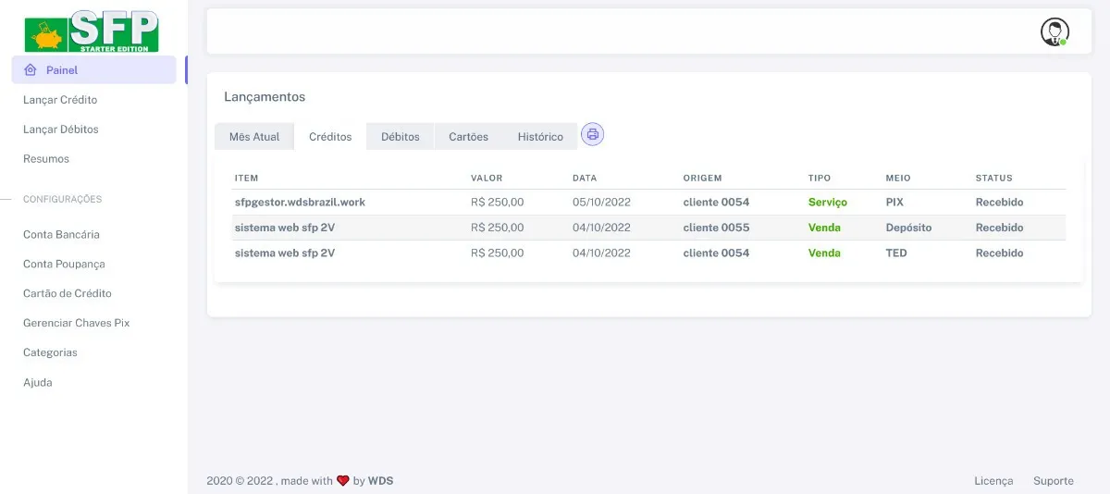Open Ajuda in the sidebar

click(38, 382)
